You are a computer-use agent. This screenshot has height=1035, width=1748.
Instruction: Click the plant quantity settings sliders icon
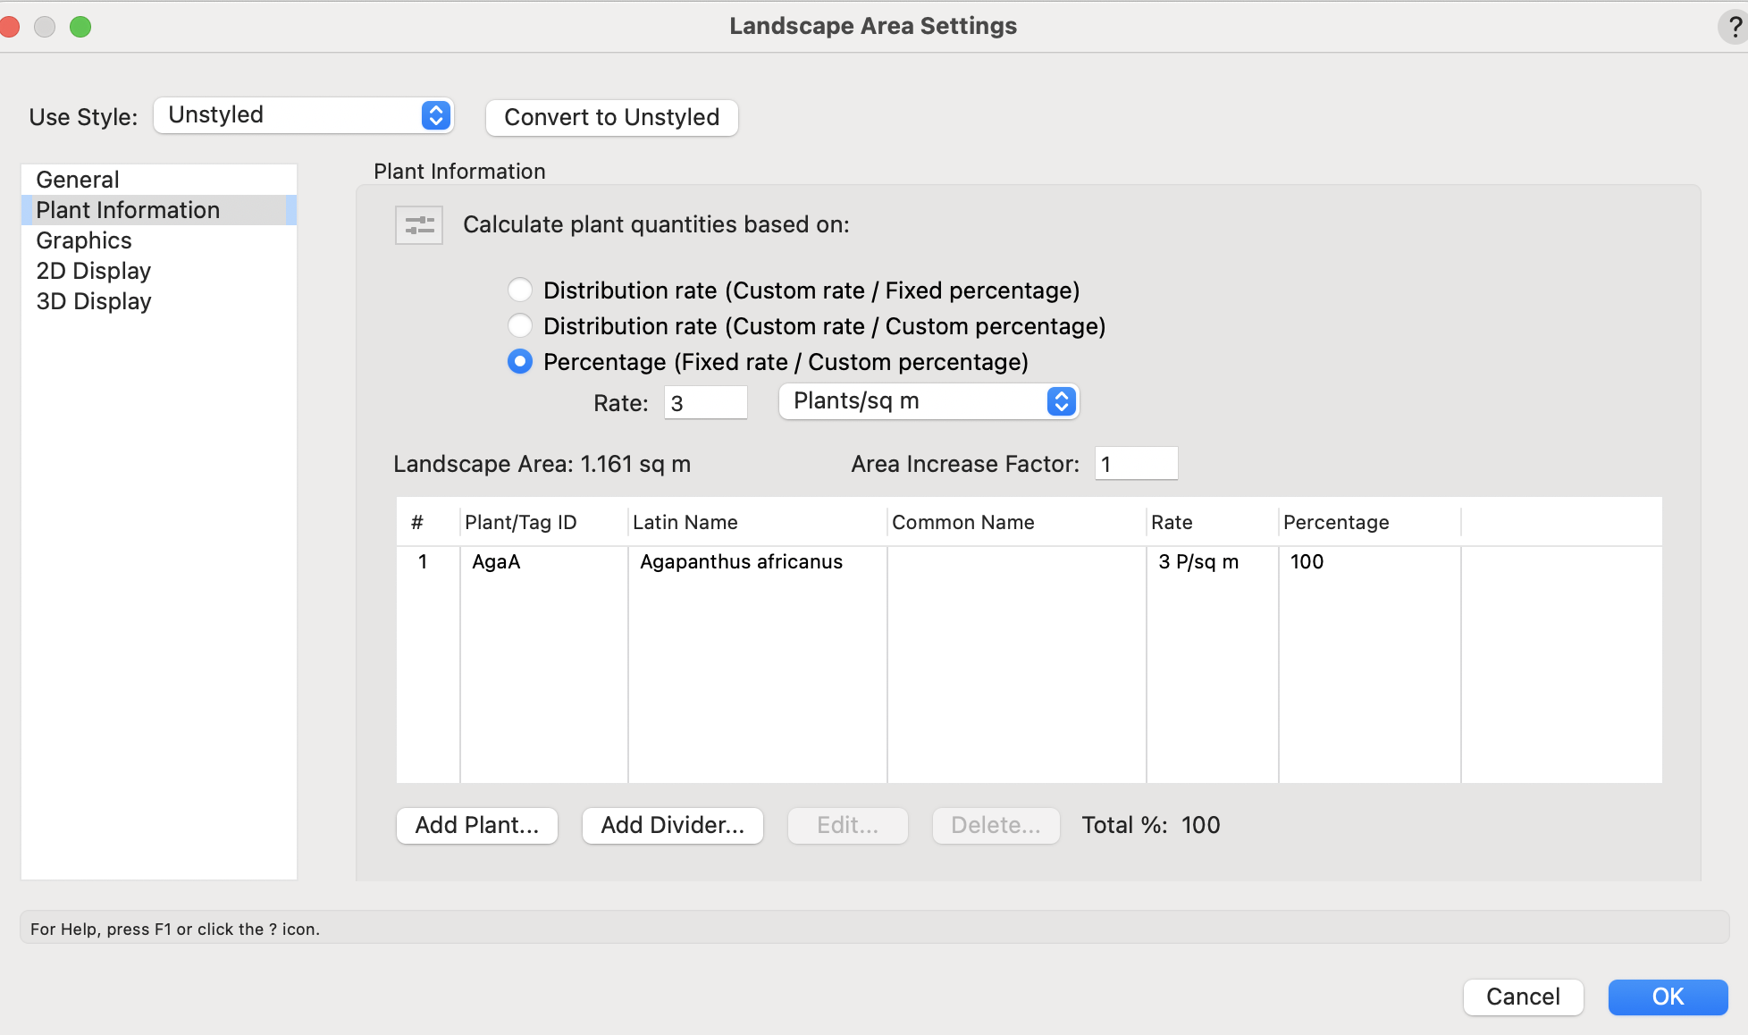418,225
